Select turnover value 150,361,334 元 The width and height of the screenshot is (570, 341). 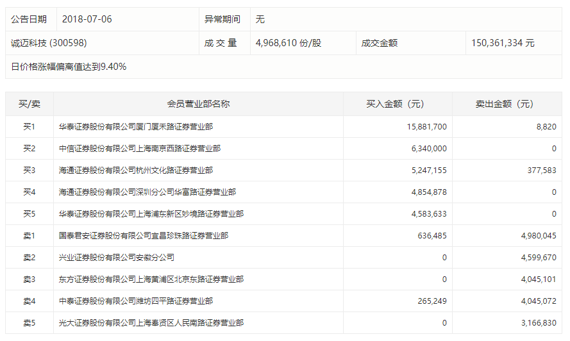pyautogui.click(x=503, y=43)
